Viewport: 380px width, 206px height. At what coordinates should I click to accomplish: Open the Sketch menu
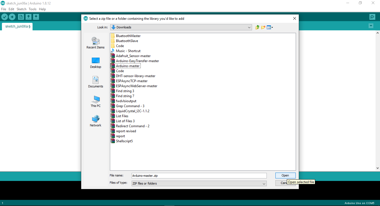(x=21, y=9)
